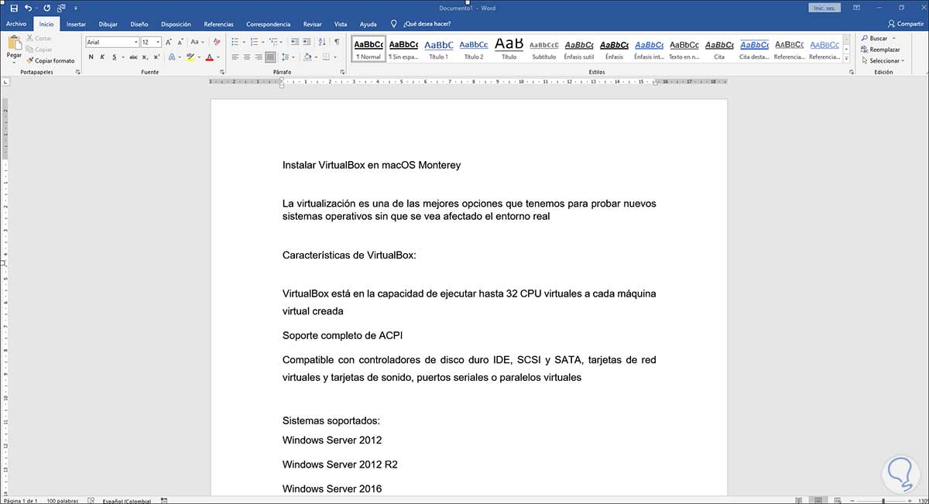Screen dimensions: 929x504
Task: Toggle bold (N) formatting
Action: [91, 57]
